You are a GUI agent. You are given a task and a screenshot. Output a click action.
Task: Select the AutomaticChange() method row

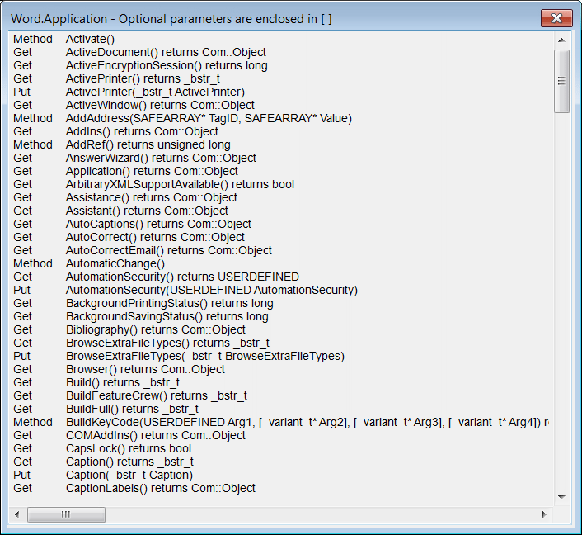pos(281,263)
